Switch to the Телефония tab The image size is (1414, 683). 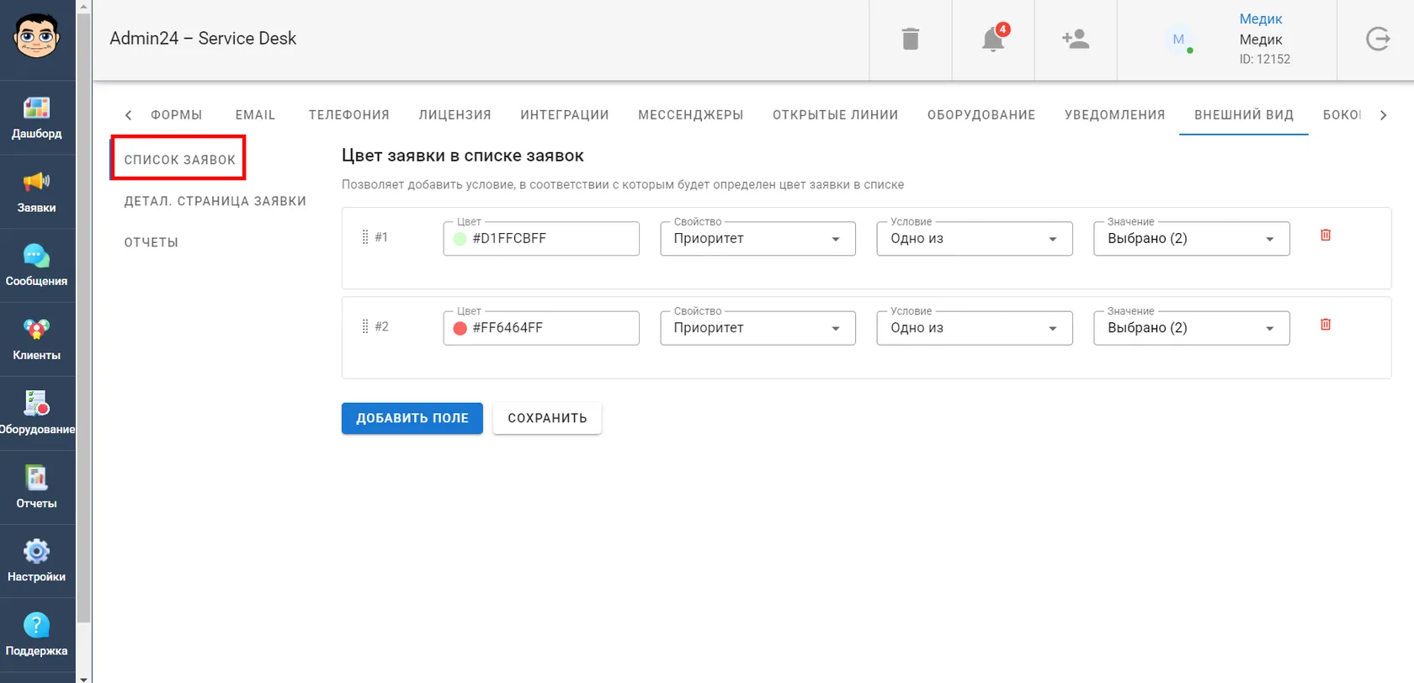[x=349, y=115]
